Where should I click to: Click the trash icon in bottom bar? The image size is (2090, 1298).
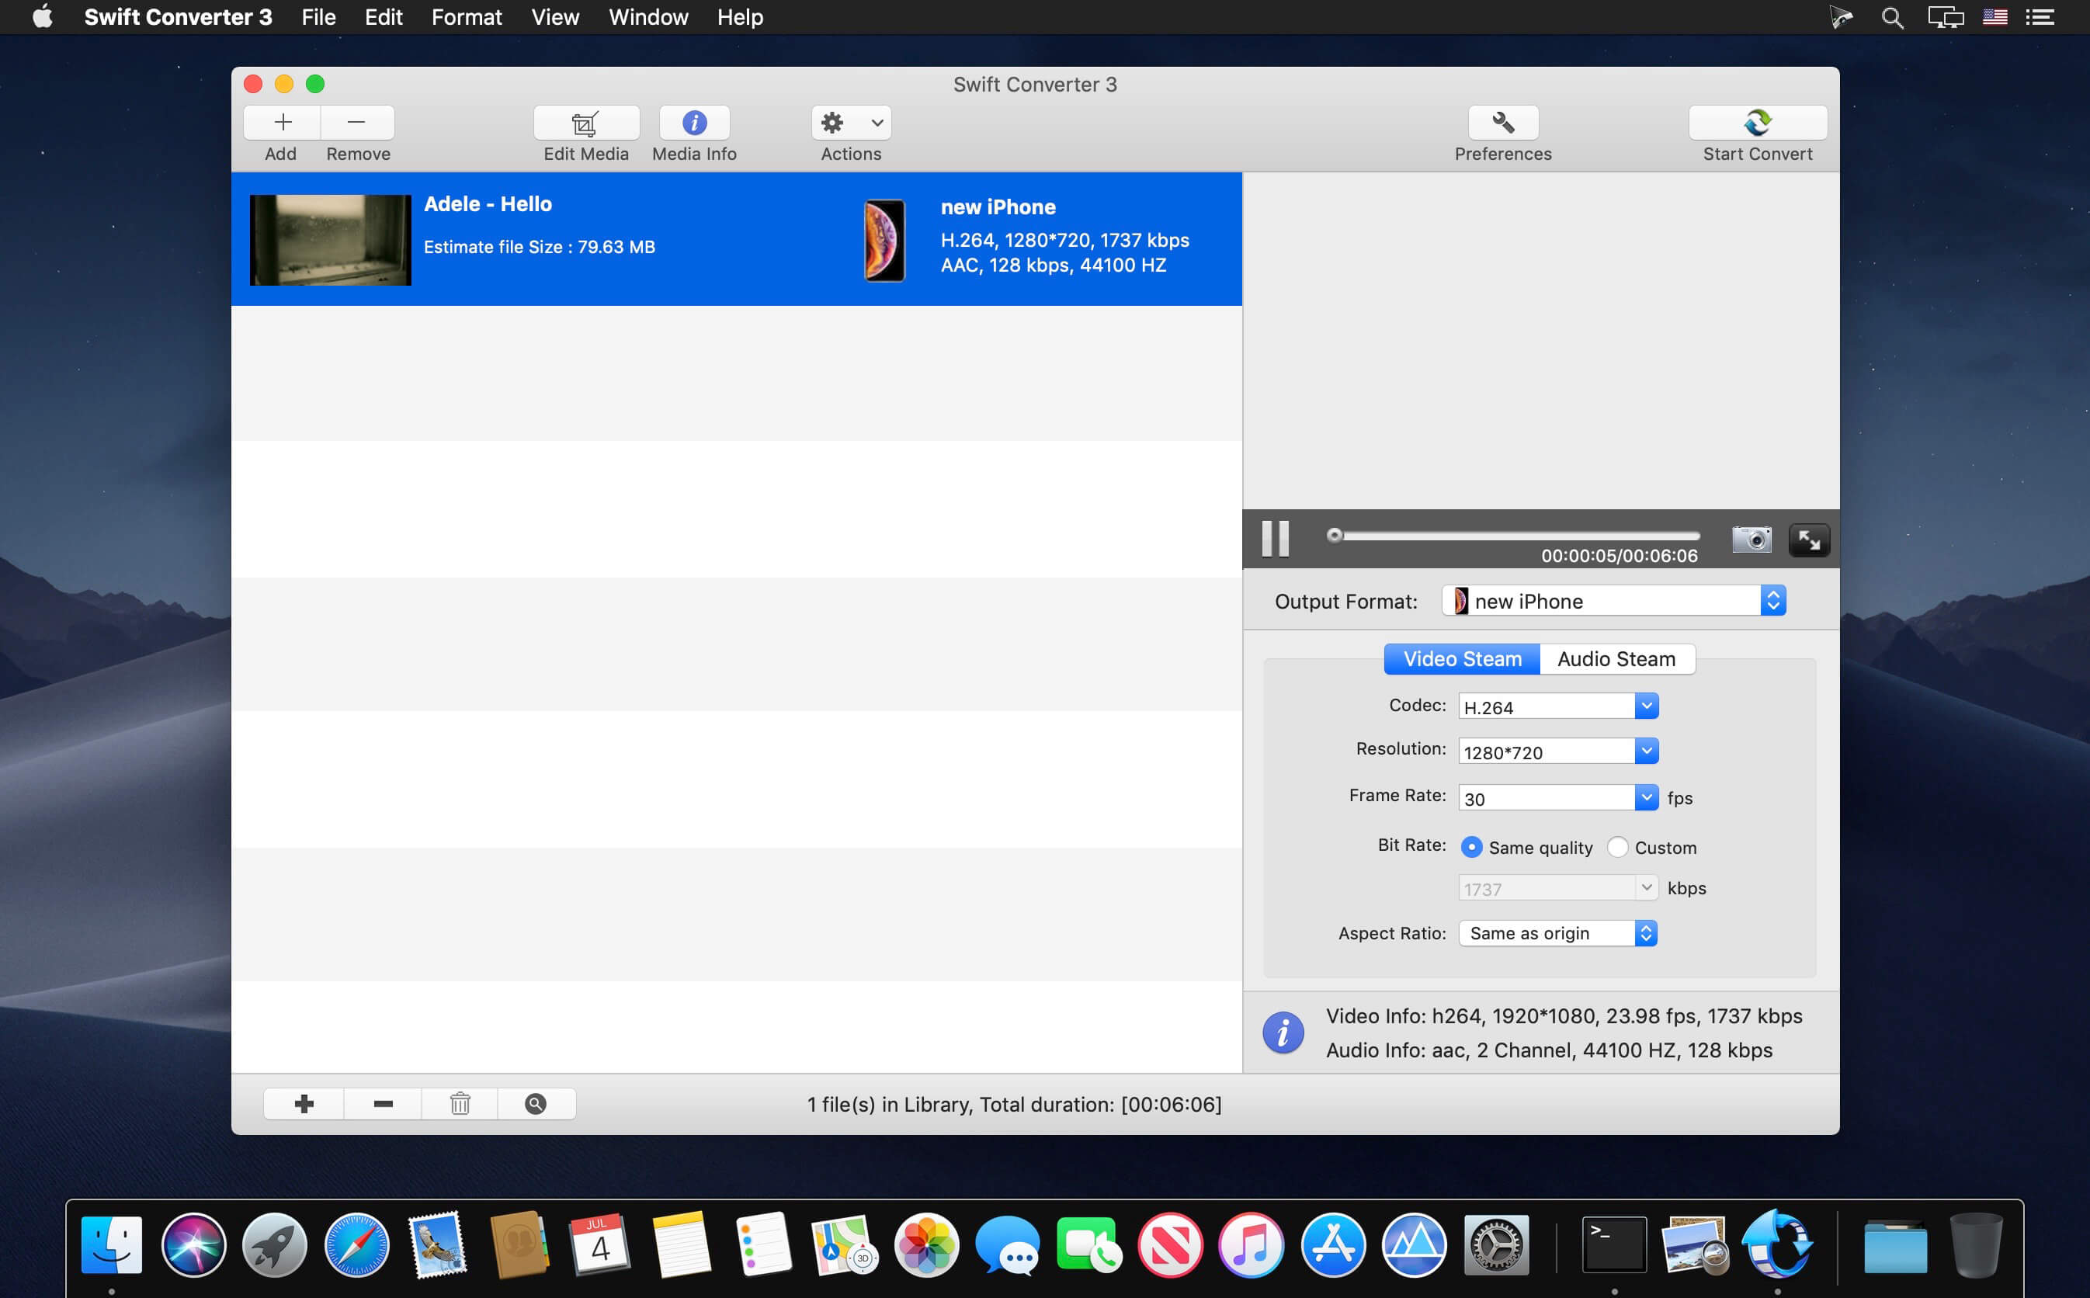[460, 1104]
